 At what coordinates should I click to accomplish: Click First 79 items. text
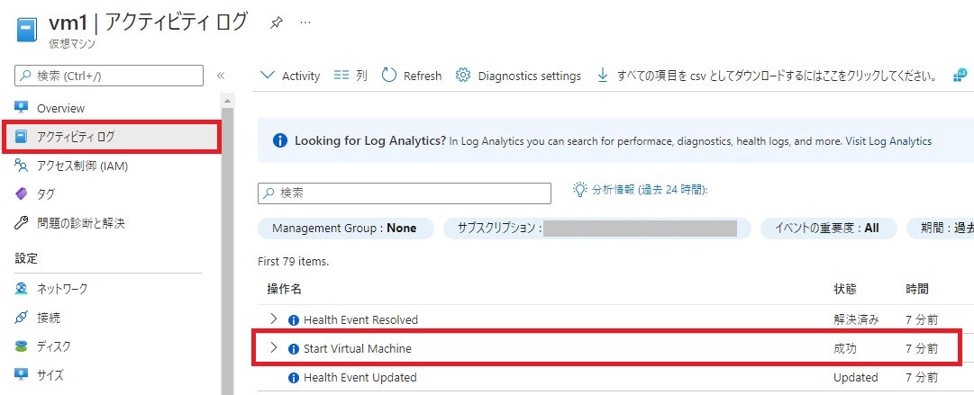pos(293,262)
